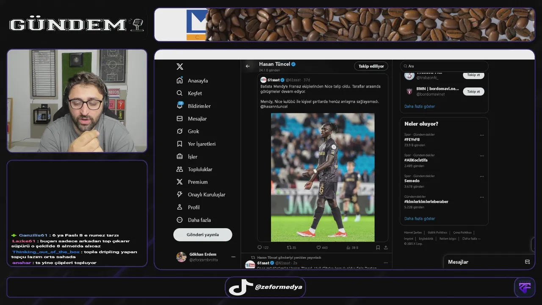Viewport: 542px width, 305px height.
Task: Compose a new message in the Mesajlar drawer
Action: point(527,262)
